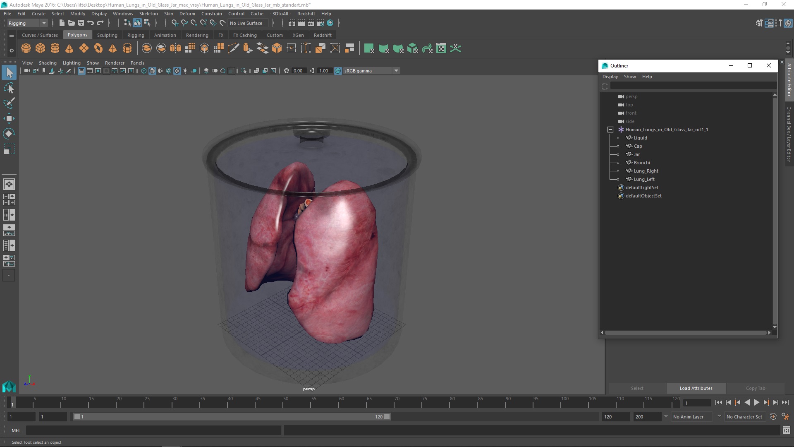Open the Redshift menu in menu bar

click(306, 14)
